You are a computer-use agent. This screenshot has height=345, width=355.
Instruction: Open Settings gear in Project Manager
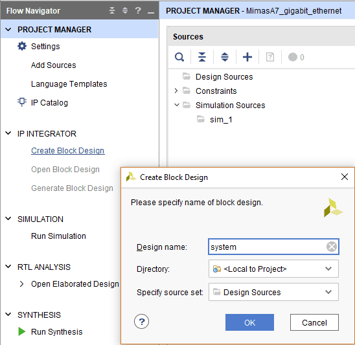pyautogui.click(x=22, y=46)
